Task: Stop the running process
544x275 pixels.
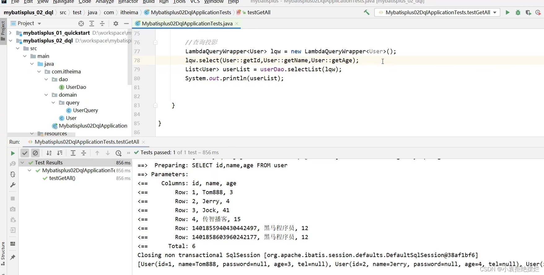Action: [x=13, y=199]
